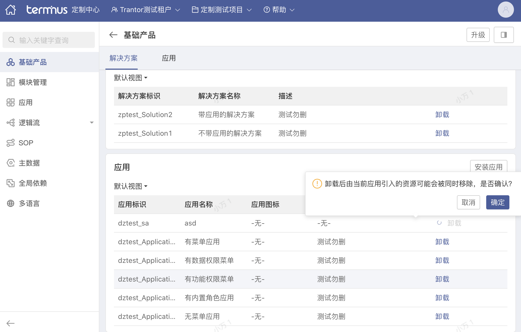Open 主数据 in the sidebar
The width and height of the screenshot is (521, 332).
pyautogui.click(x=49, y=163)
